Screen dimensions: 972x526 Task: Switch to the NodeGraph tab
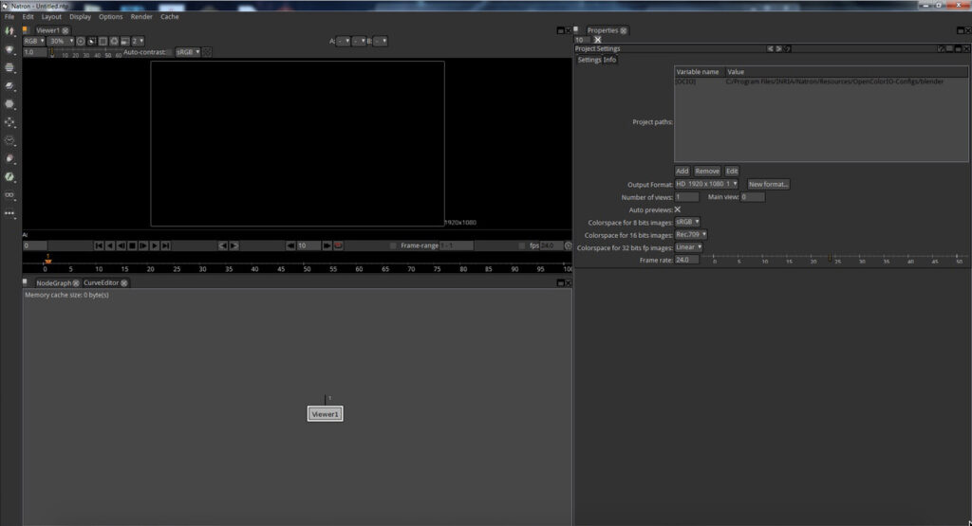tap(53, 282)
